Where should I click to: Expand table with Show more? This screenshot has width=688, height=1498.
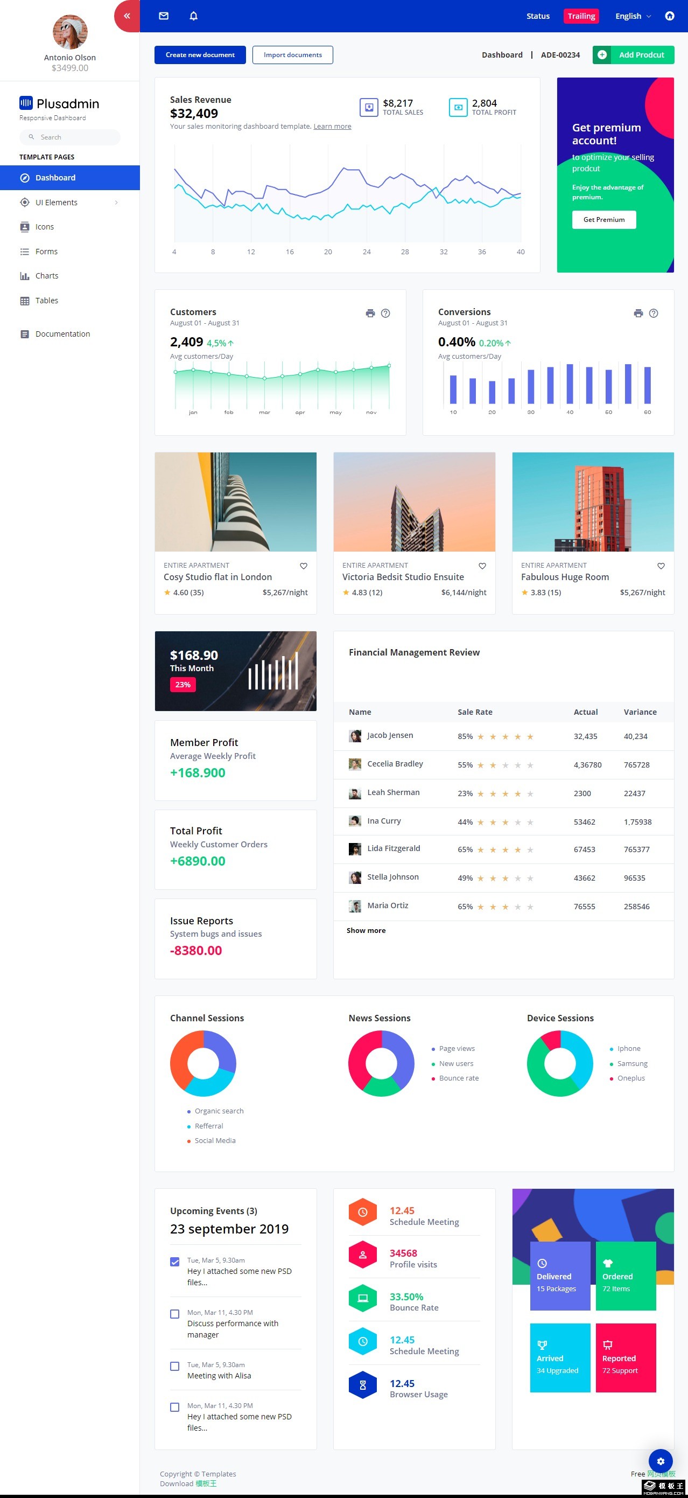click(366, 930)
